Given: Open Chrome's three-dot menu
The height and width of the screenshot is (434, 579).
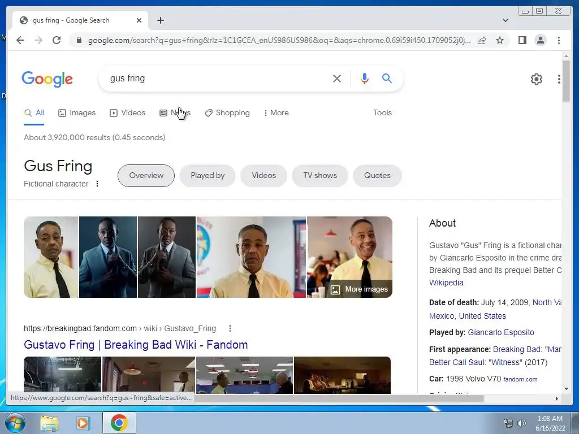Looking at the screenshot, I should click(x=559, y=40).
